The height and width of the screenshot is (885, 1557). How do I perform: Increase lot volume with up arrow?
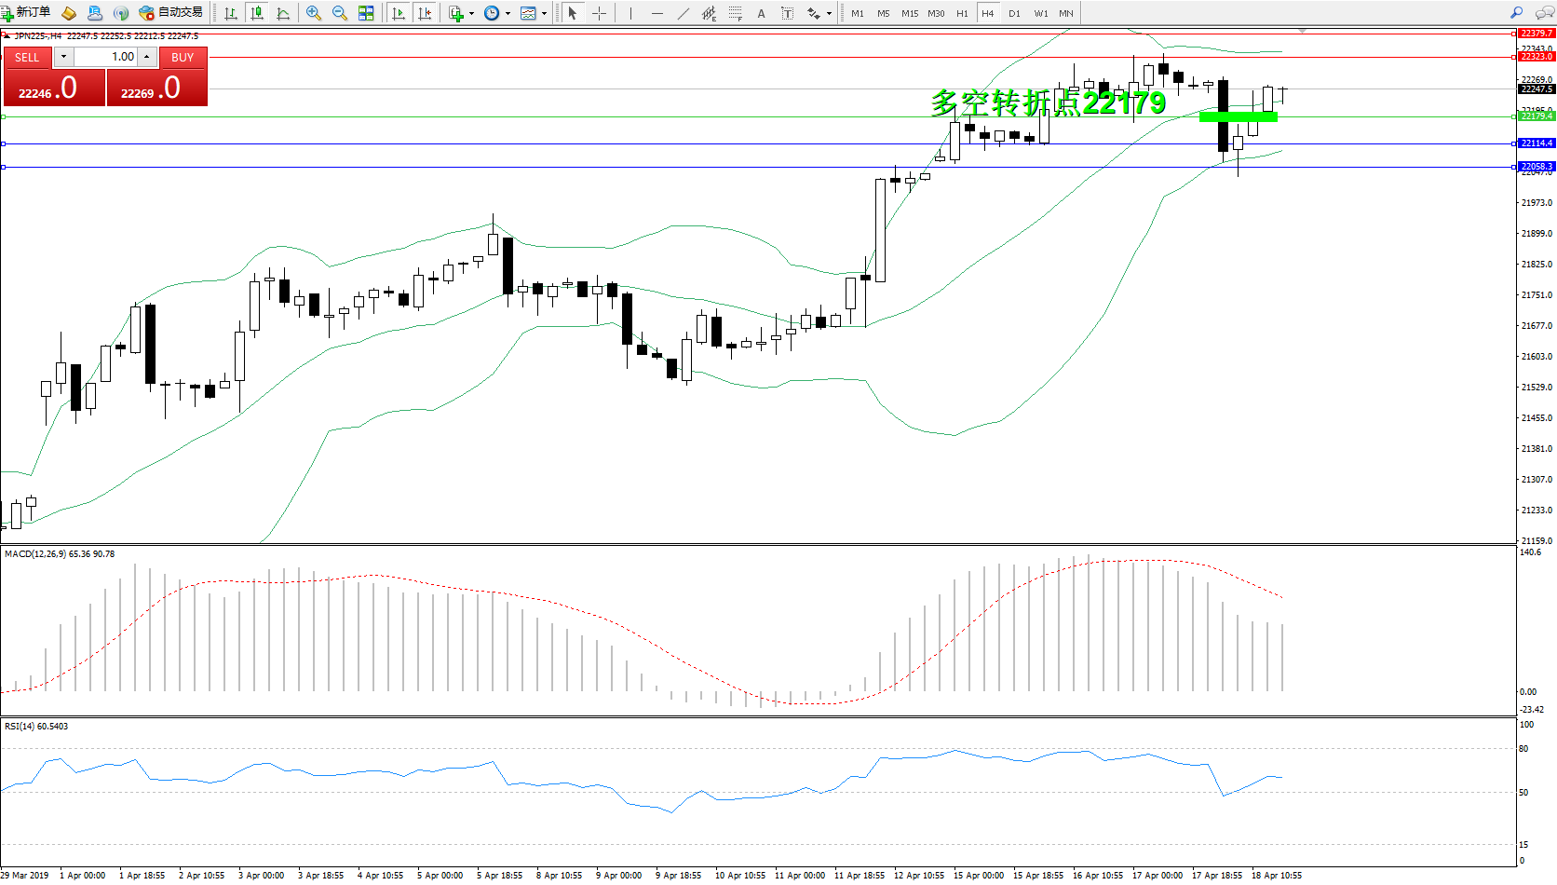coord(146,57)
